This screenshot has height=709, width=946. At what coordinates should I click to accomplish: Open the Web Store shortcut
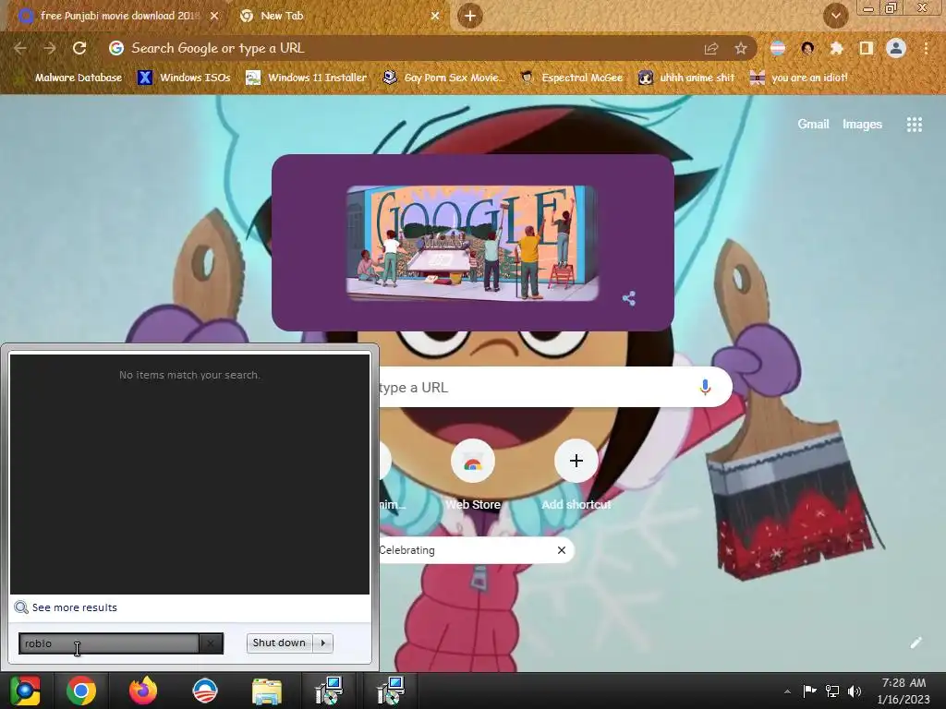coord(473,475)
